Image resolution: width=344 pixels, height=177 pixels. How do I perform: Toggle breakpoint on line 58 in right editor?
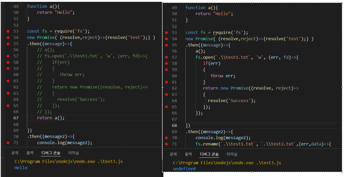(x=167, y=63)
